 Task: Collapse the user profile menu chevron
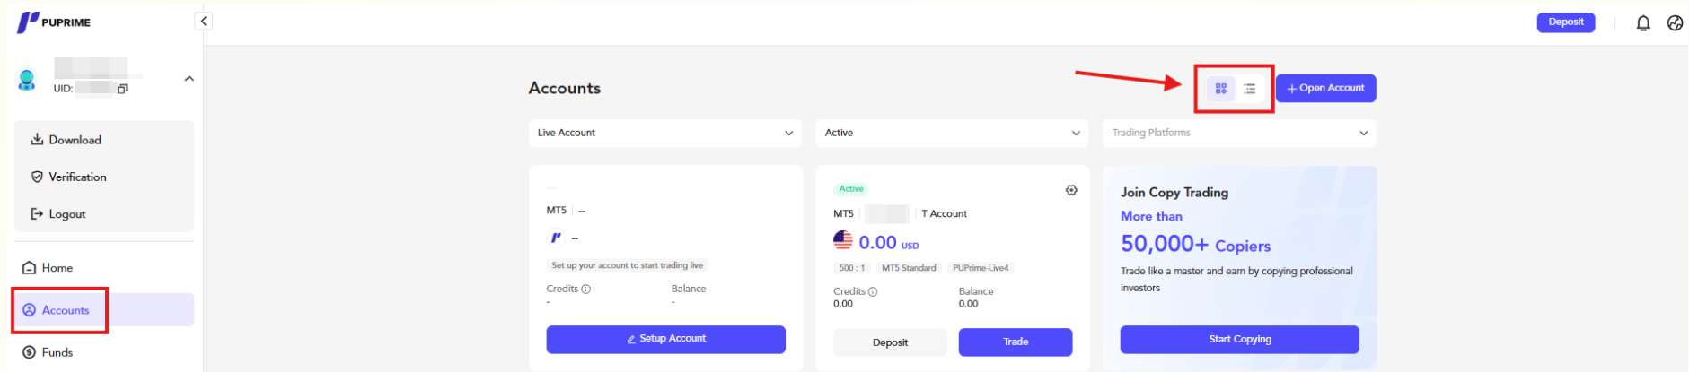(189, 79)
